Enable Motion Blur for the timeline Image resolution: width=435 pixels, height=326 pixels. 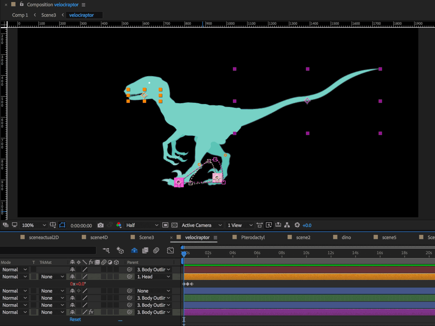(x=156, y=250)
